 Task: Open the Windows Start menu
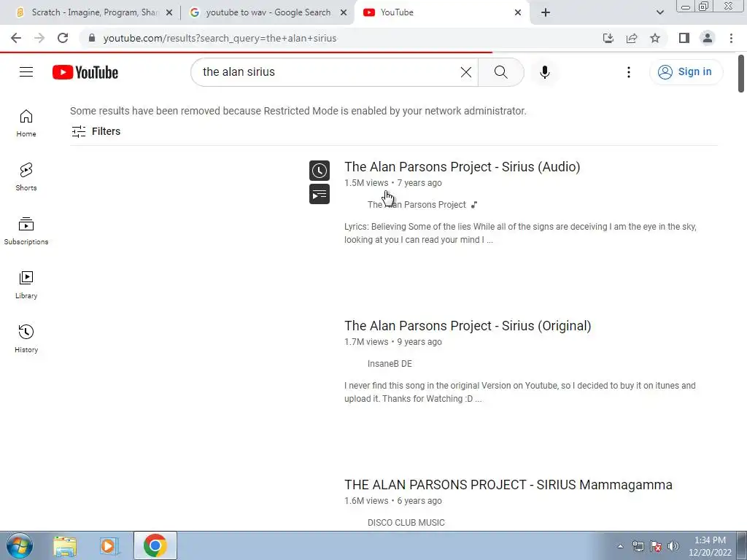(20, 545)
